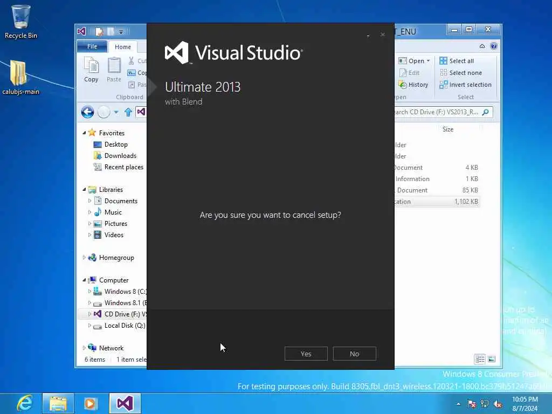Click the Copy ribbon icon
This screenshot has height=414, width=552.
[91, 70]
